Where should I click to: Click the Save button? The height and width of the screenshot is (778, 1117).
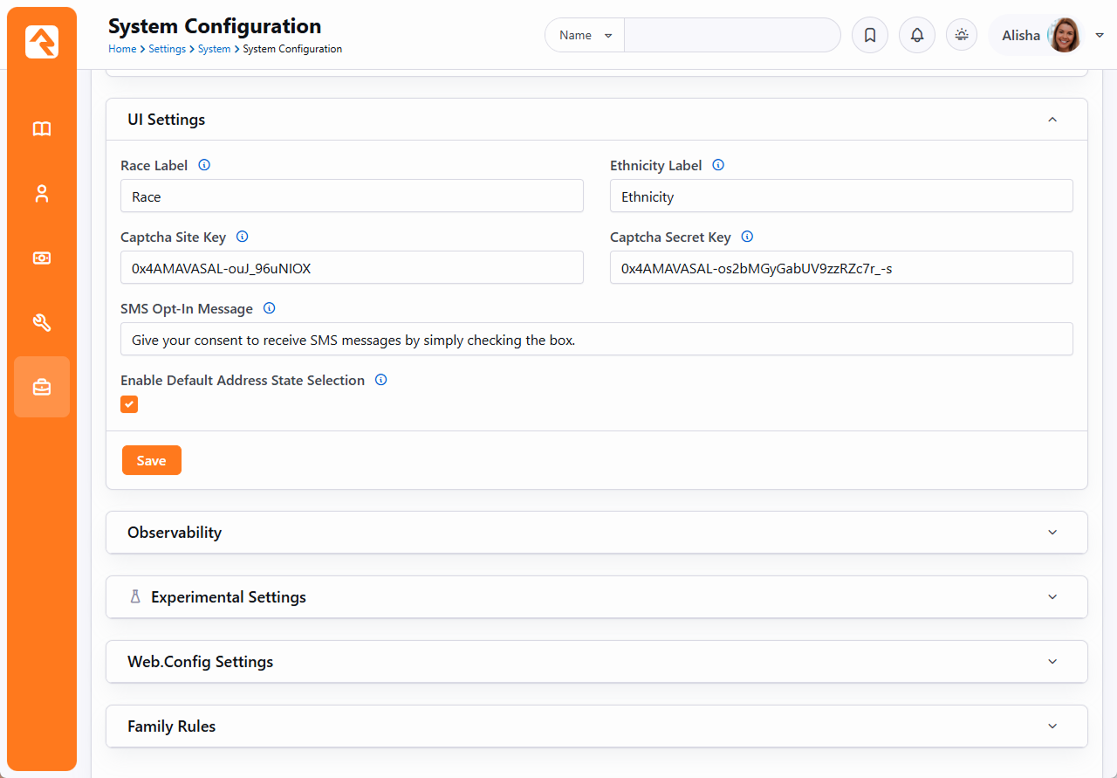pos(151,460)
